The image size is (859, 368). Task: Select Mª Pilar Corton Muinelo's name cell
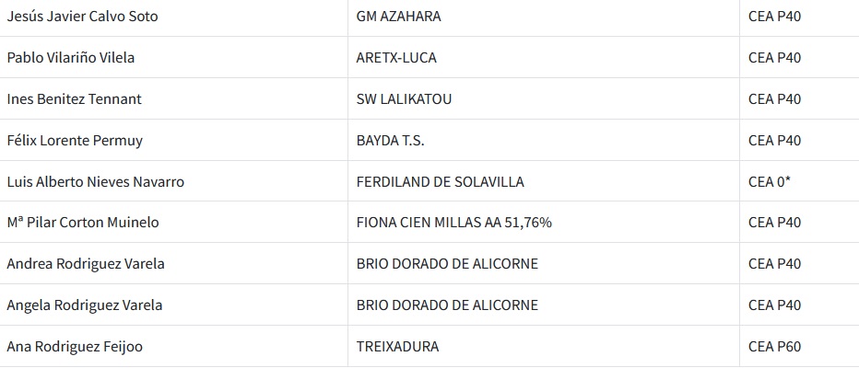(83, 223)
